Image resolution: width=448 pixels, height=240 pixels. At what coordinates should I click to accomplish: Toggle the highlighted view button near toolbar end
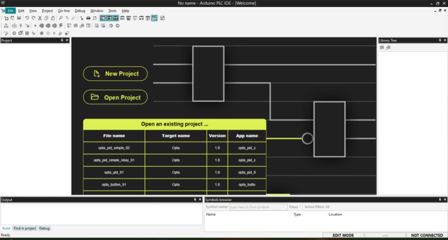pyautogui.click(x=154, y=18)
